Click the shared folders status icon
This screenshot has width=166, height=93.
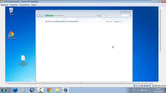[x=144, y=86]
